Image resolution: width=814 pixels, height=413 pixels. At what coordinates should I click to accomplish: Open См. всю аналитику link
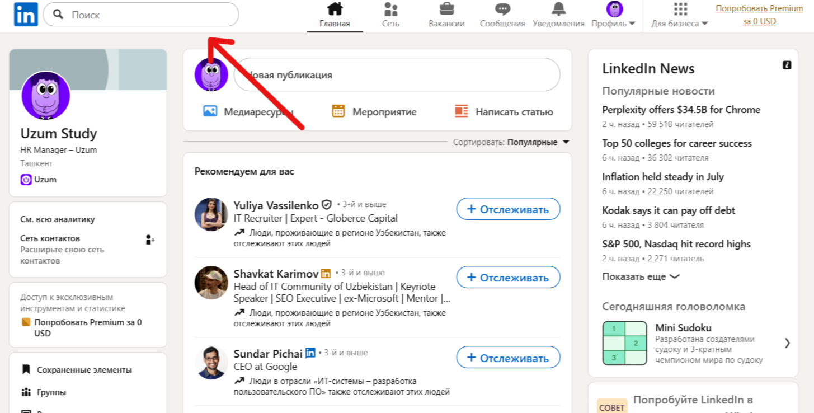pos(58,219)
